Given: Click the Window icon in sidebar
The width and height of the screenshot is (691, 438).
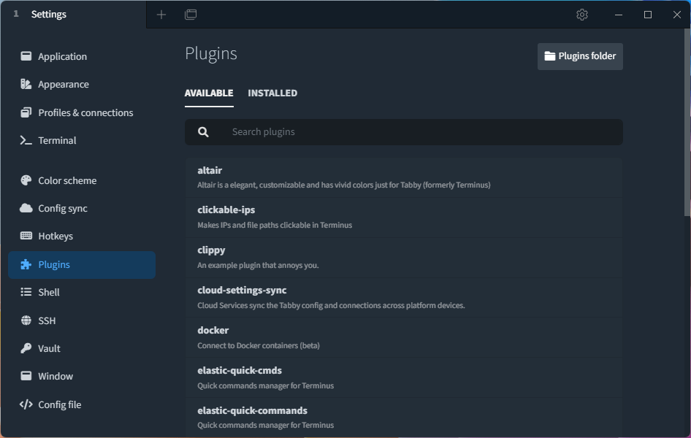Looking at the screenshot, I should tap(26, 376).
